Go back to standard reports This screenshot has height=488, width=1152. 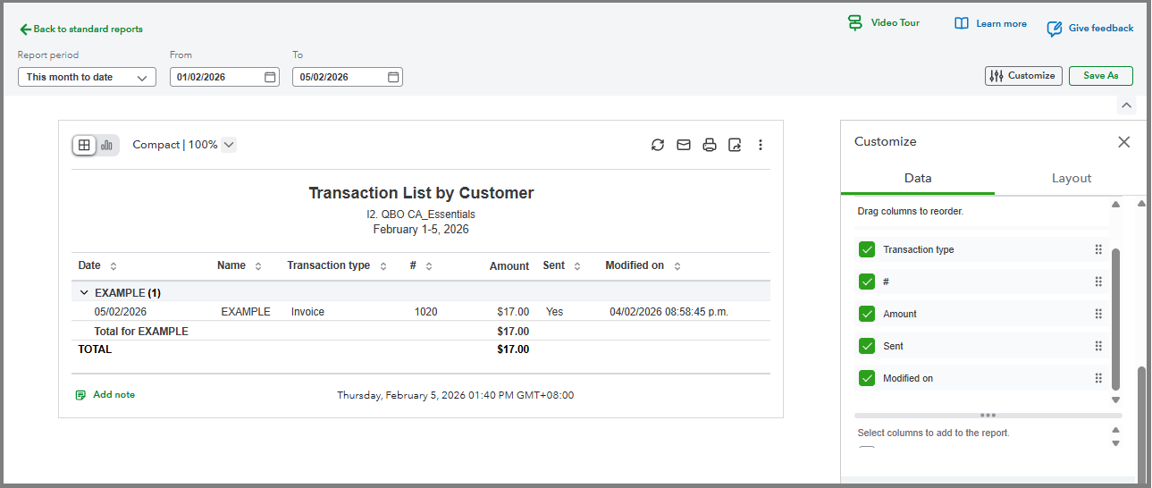tap(81, 29)
